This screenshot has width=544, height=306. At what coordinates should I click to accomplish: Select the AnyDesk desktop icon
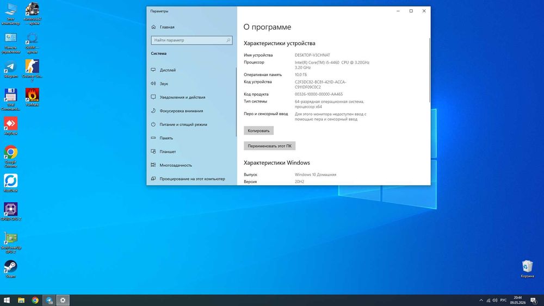click(x=11, y=126)
